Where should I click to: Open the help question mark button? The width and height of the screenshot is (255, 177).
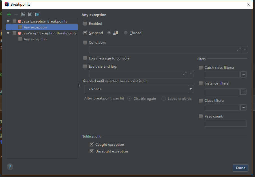(10, 167)
